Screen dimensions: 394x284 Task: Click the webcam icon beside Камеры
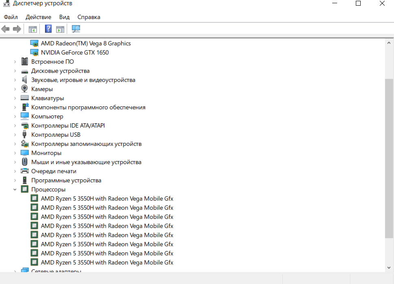coord(25,89)
